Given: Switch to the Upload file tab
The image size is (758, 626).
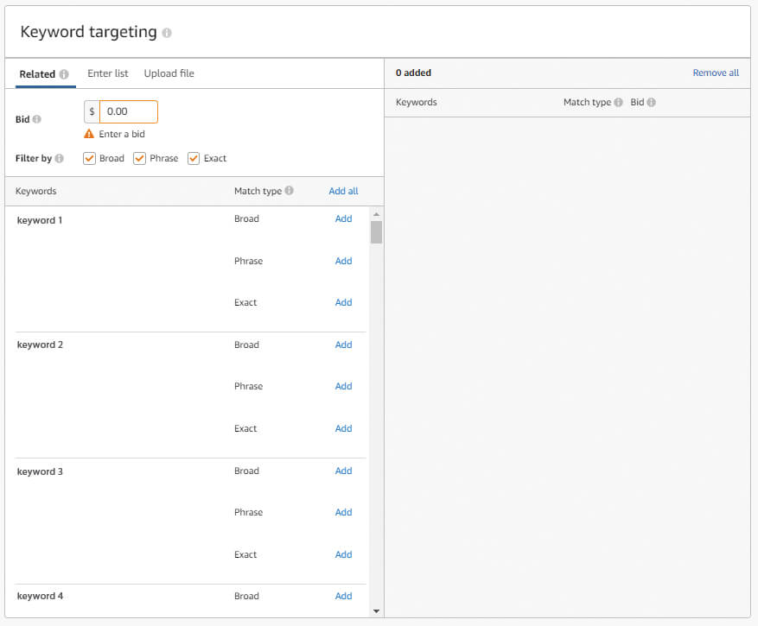Looking at the screenshot, I should click(169, 73).
